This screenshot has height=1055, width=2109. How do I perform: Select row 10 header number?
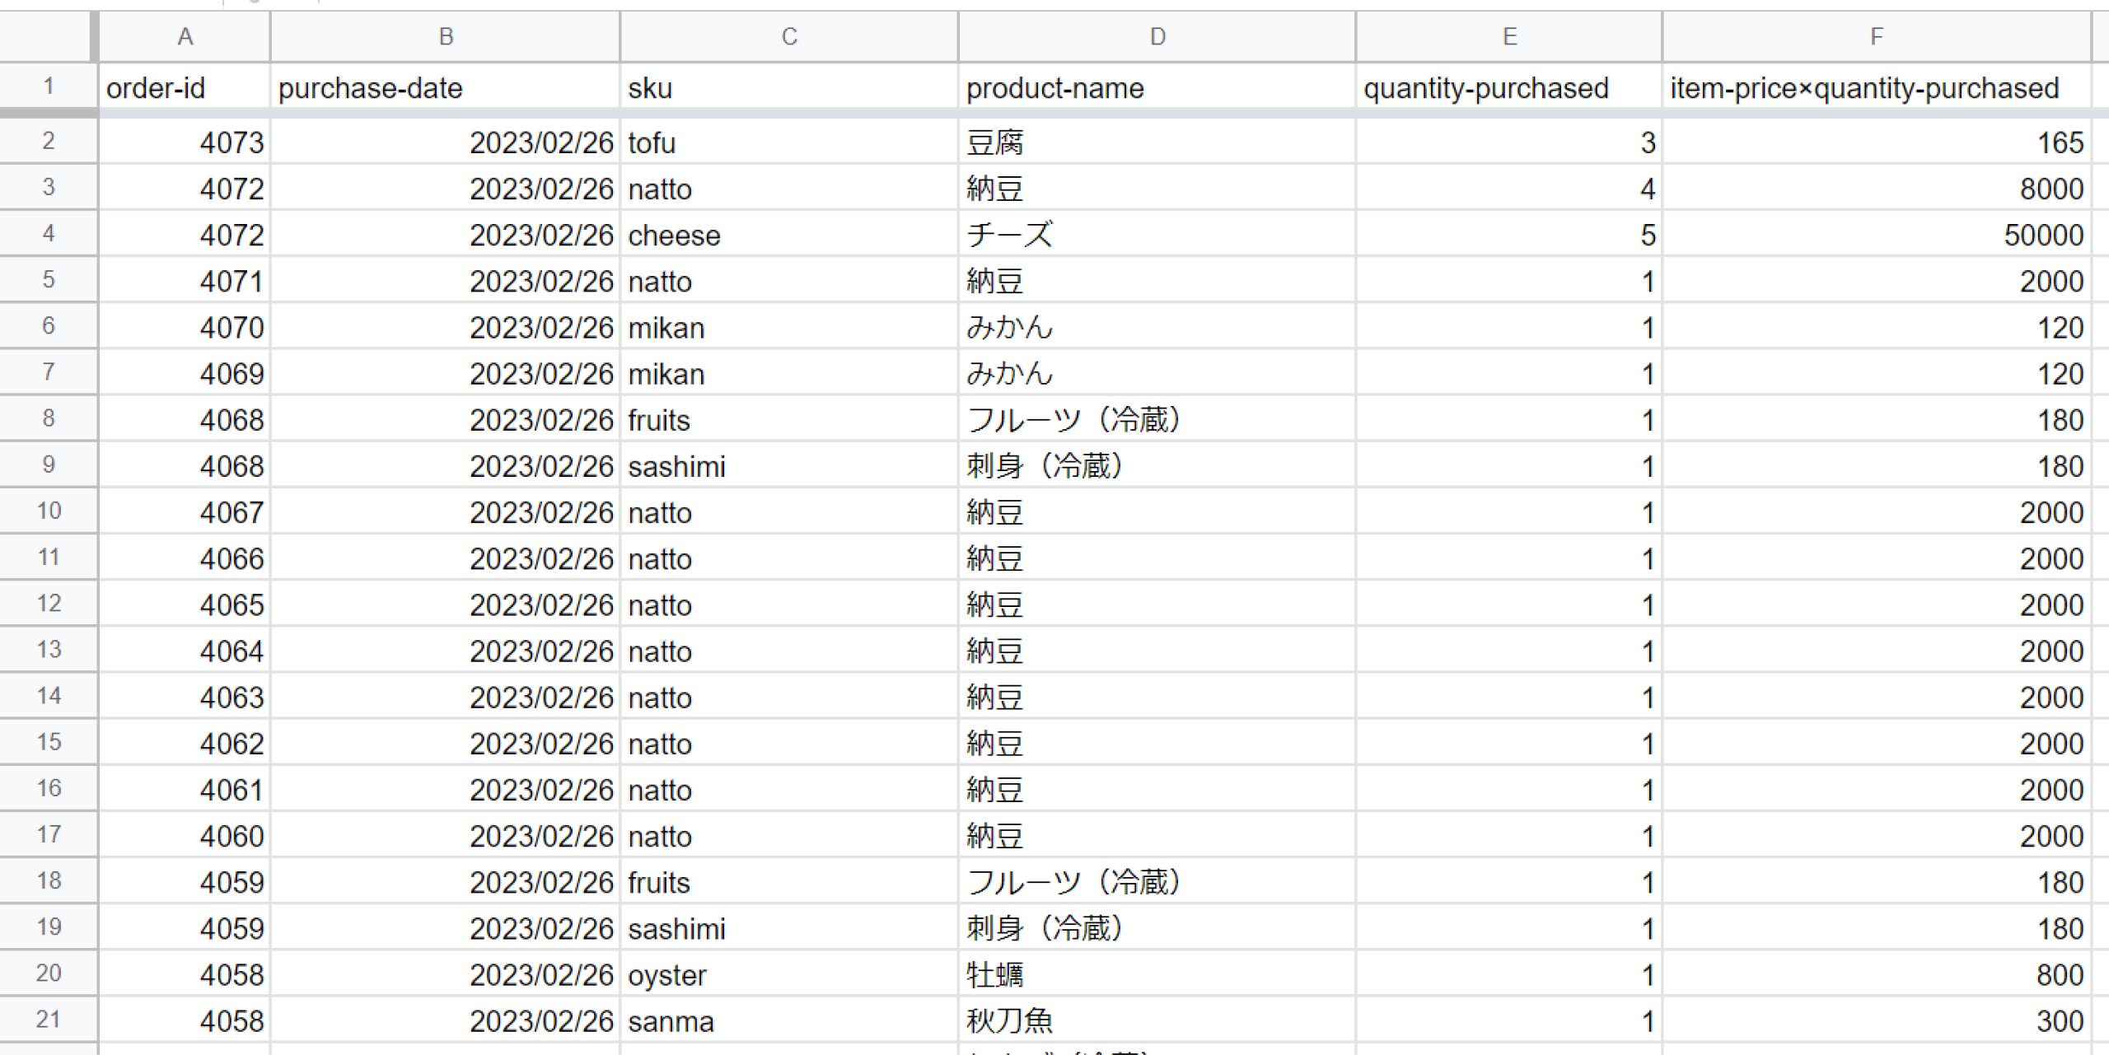click(x=48, y=511)
